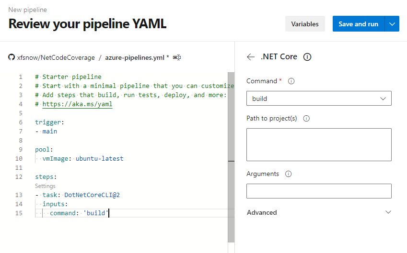Image resolution: width=407 pixels, height=253 pixels.
Task: Focus the Arguments input field
Action: [319, 191]
